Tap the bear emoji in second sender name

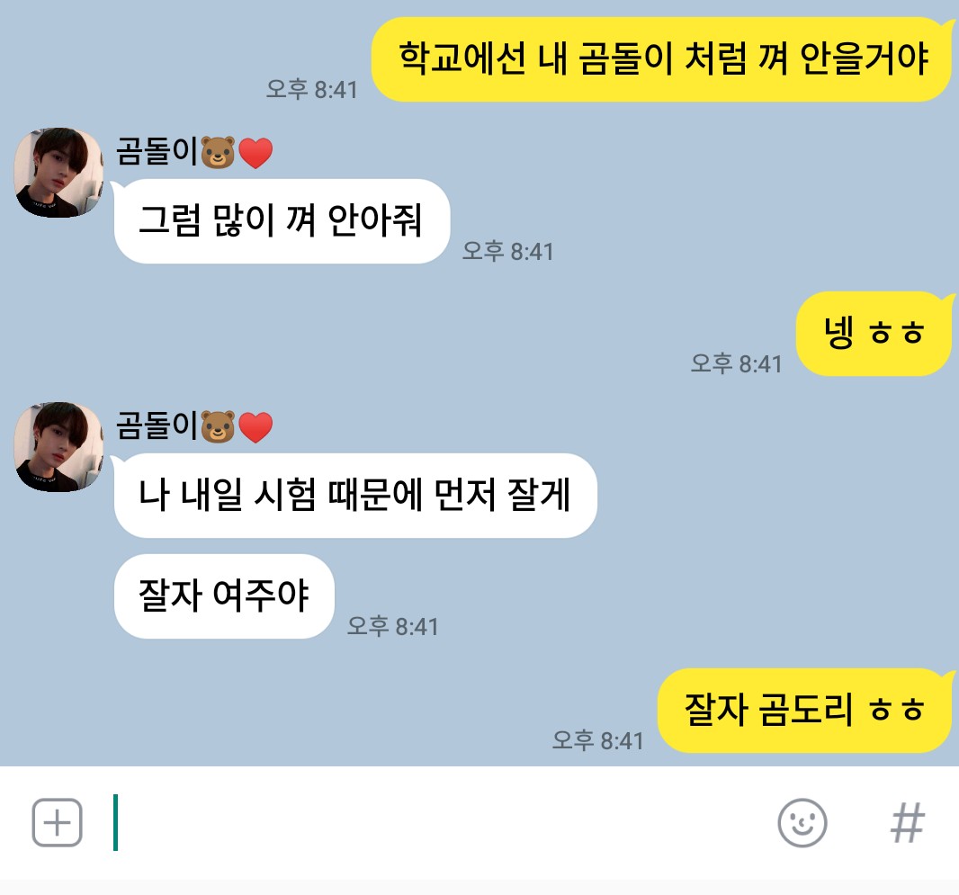pyautogui.click(x=218, y=426)
